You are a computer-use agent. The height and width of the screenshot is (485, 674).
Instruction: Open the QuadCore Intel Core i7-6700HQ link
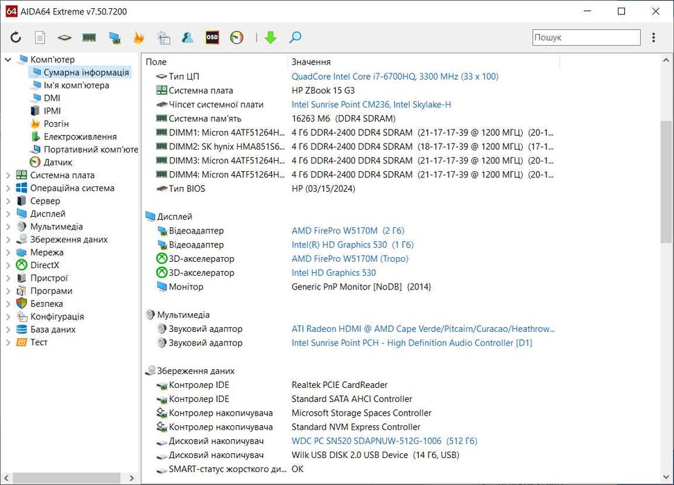[x=395, y=76]
